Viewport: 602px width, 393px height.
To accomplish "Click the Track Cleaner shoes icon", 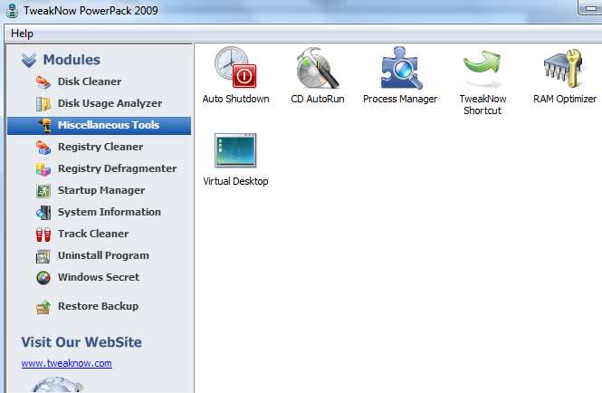I will pos(43,235).
